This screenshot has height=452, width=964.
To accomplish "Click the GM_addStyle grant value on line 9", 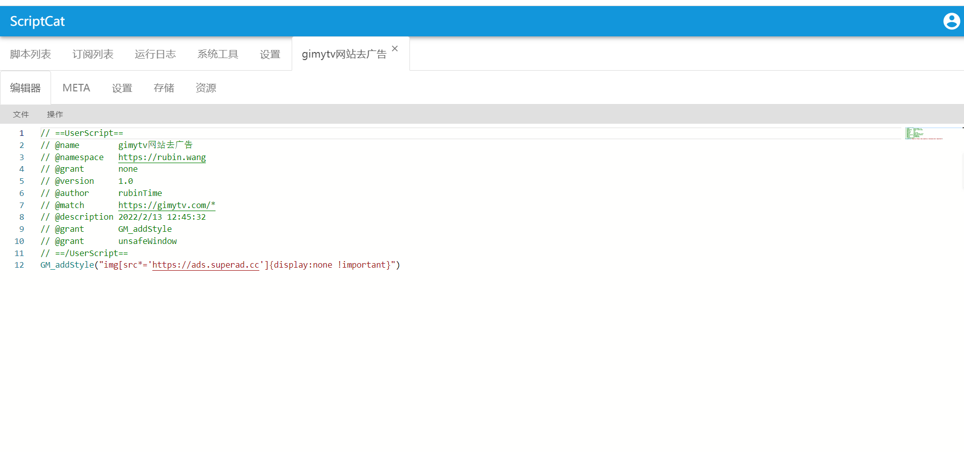I will (145, 229).
